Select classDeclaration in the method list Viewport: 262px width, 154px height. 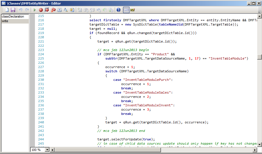(x=13, y=16)
